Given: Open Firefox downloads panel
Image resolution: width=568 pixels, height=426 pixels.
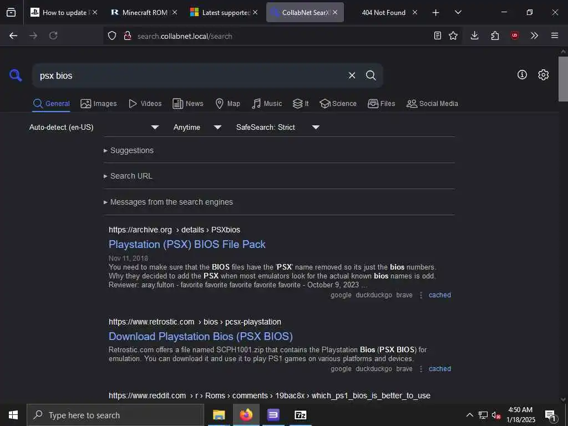Looking at the screenshot, I should [x=475, y=35].
